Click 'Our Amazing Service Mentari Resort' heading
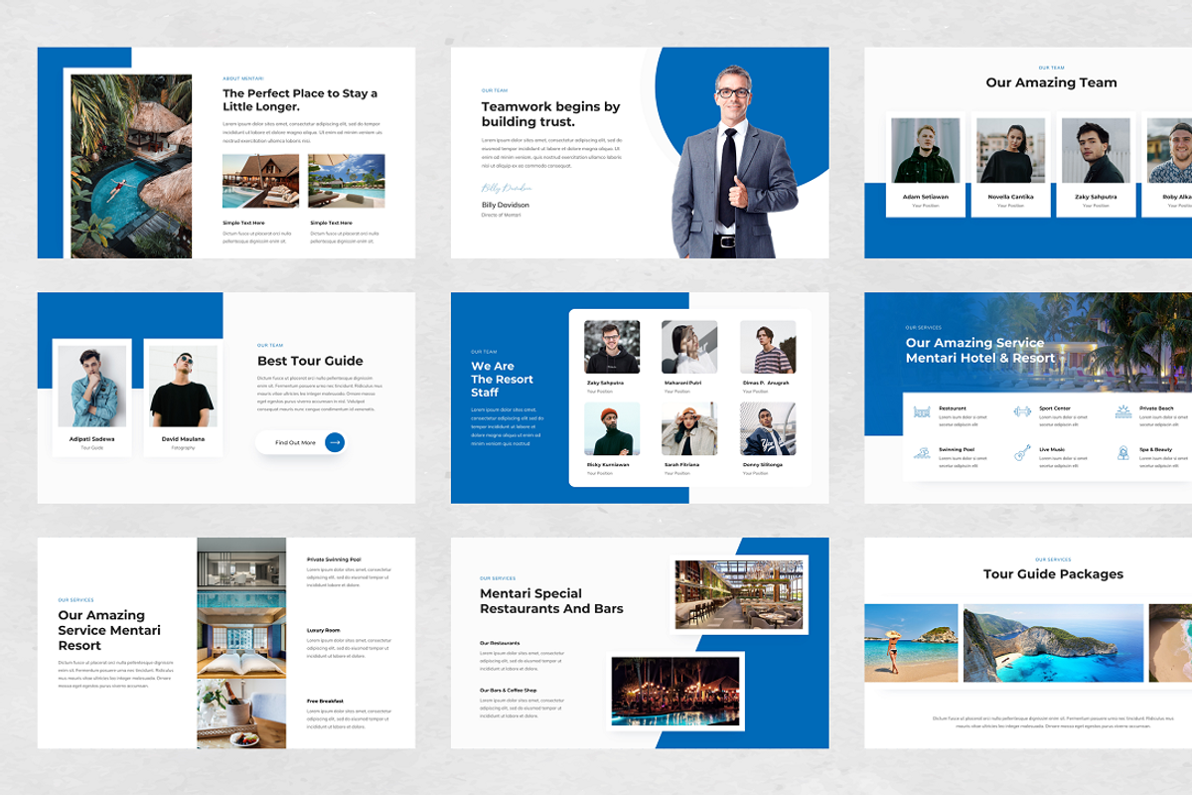 [x=109, y=630]
